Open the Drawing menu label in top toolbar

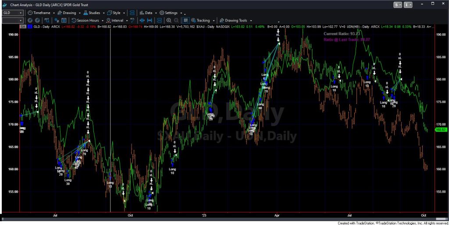click(70, 13)
